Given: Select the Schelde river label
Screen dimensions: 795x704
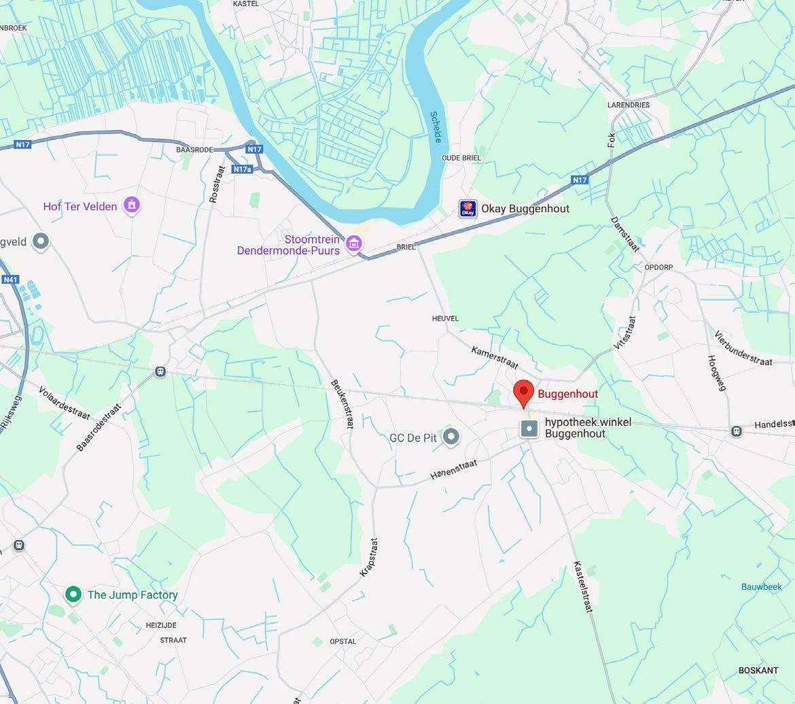Looking at the screenshot, I should click(x=436, y=127).
